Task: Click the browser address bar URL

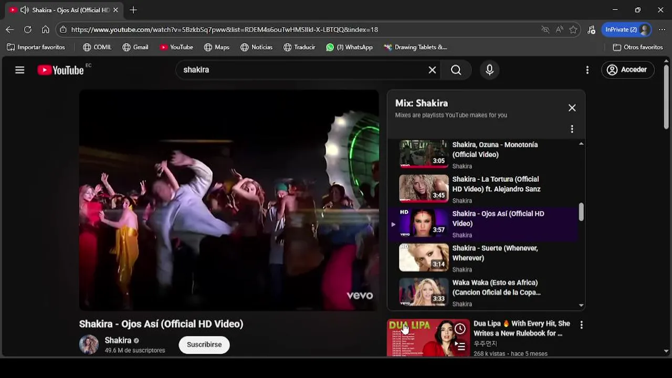Action: (x=225, y=29)
